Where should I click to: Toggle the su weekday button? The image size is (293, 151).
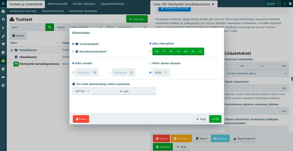click(200, 51)
